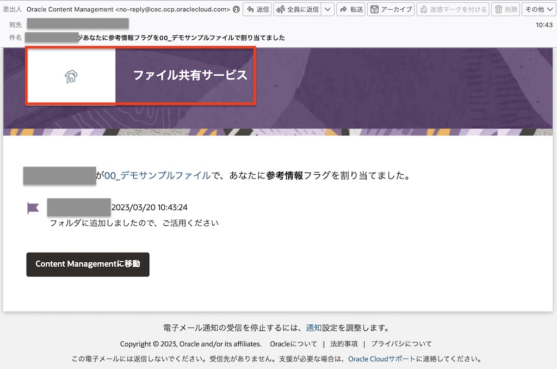Open the 法的事項 footer link
The width and height of the screenshot is (557, 369).
point(344,344)
